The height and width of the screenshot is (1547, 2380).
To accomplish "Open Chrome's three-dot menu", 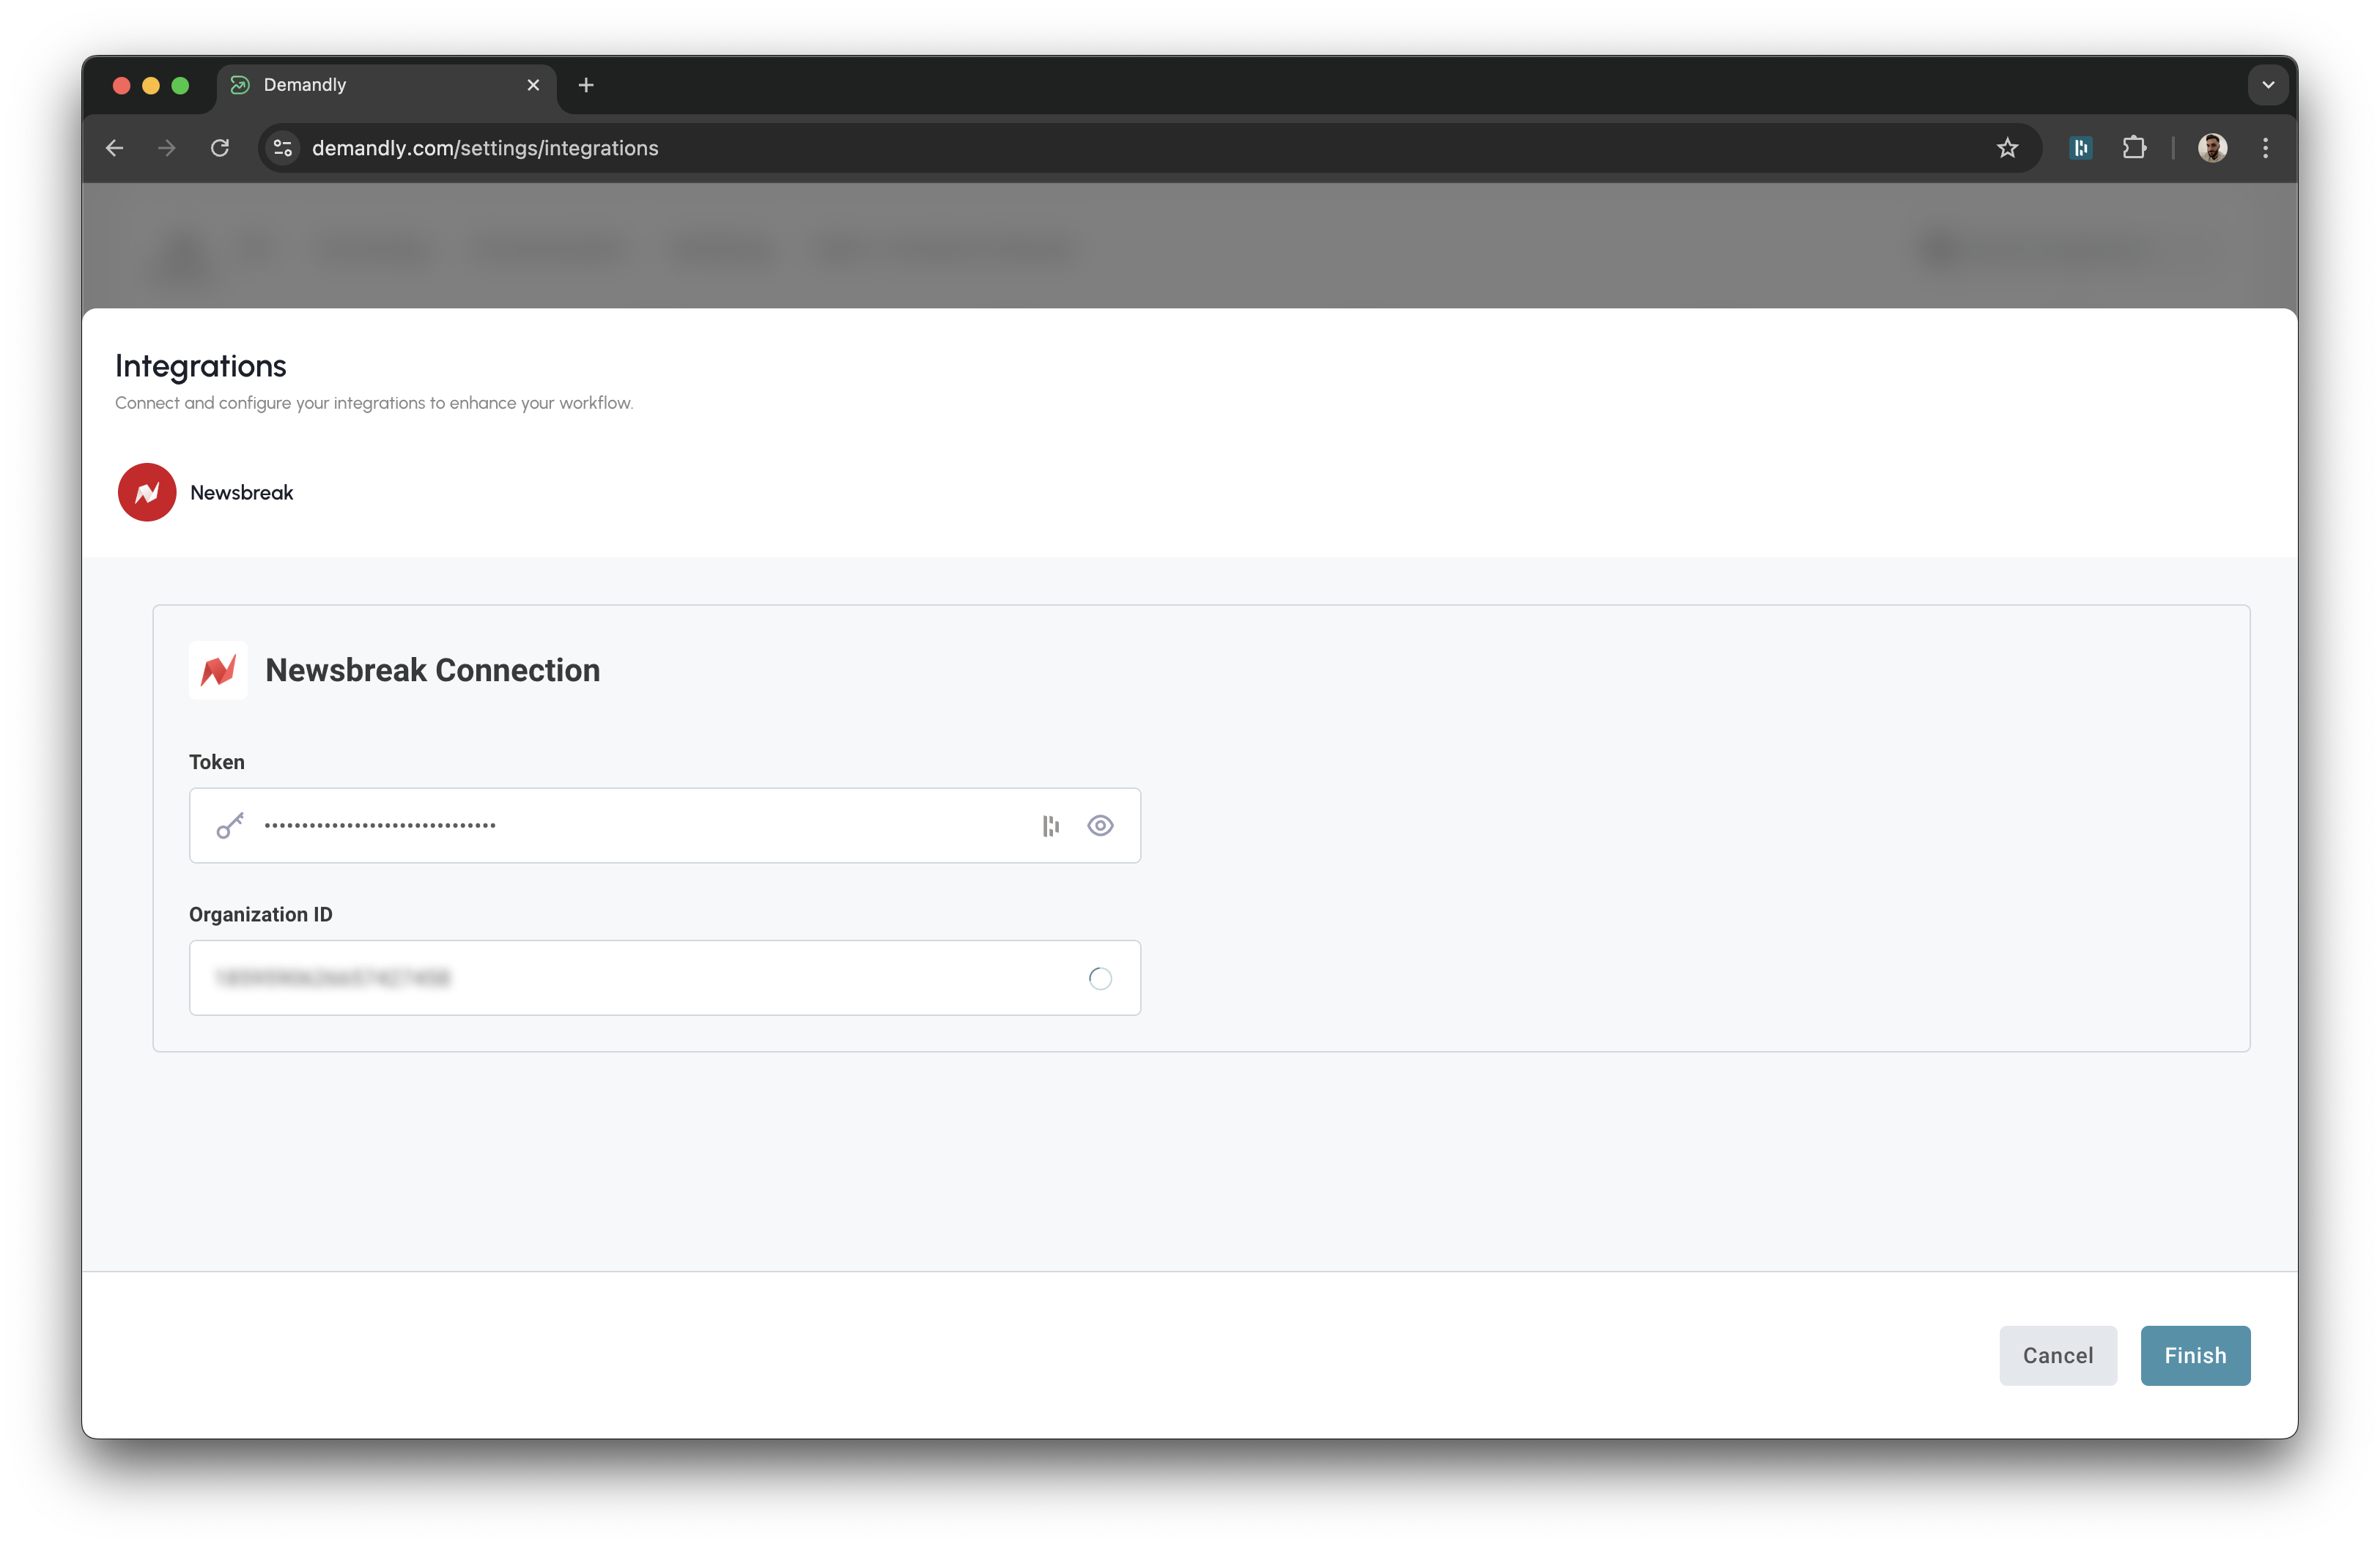I will [x=2266, y=147].
